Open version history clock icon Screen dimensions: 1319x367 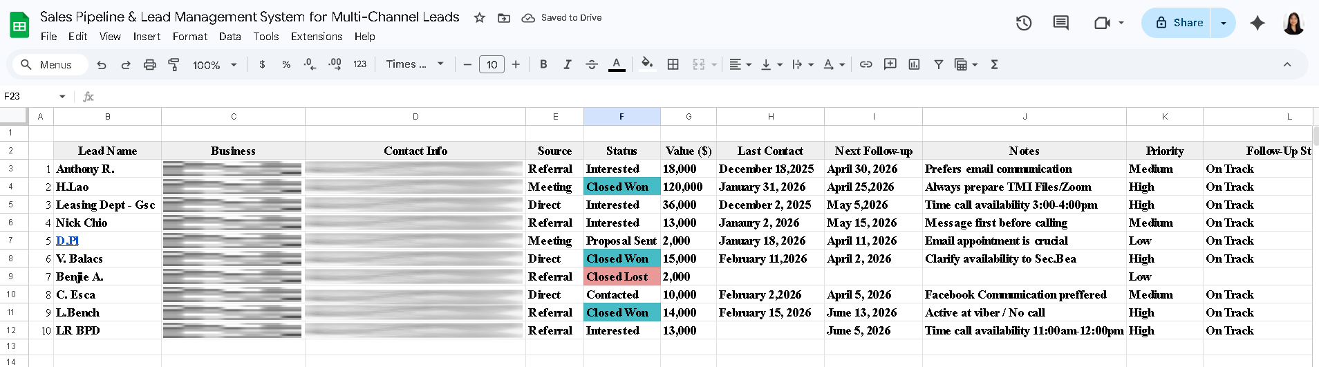point(1024,23)
